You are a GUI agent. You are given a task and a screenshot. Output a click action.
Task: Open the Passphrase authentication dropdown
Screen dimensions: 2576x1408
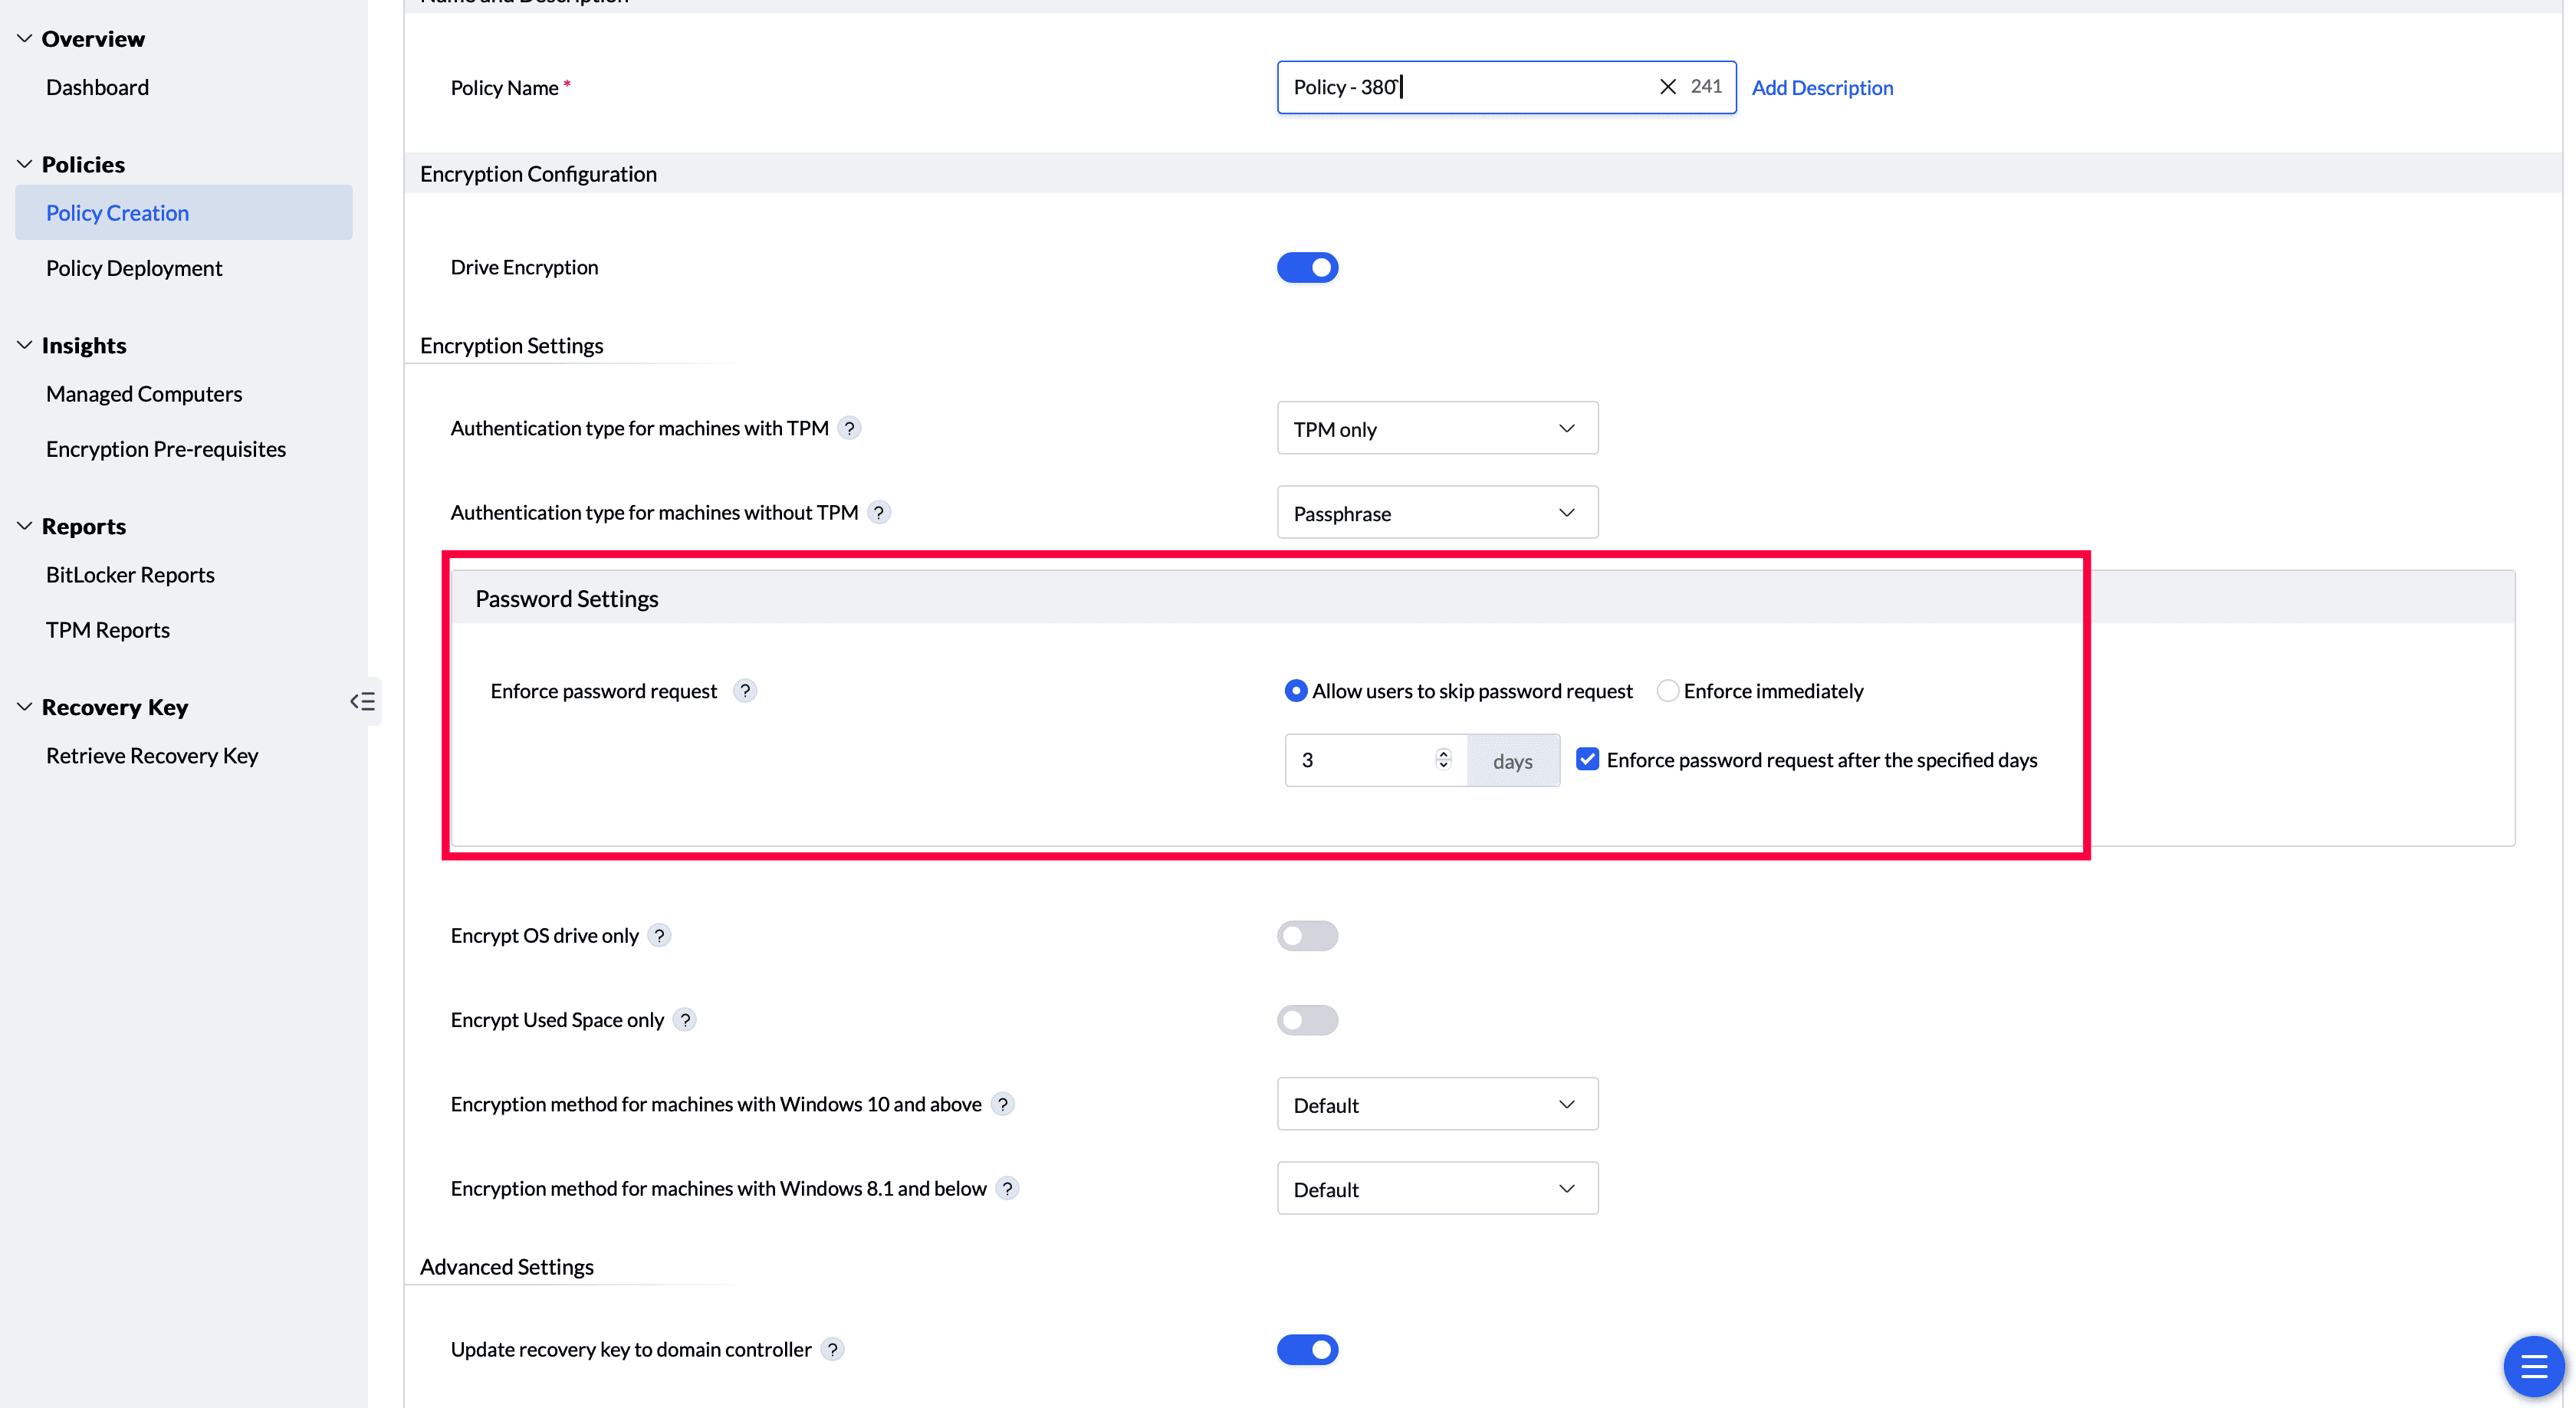pos(1437,513)
